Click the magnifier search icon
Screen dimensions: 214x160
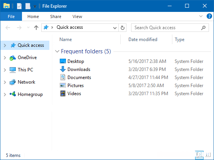(x=203, y=28)
